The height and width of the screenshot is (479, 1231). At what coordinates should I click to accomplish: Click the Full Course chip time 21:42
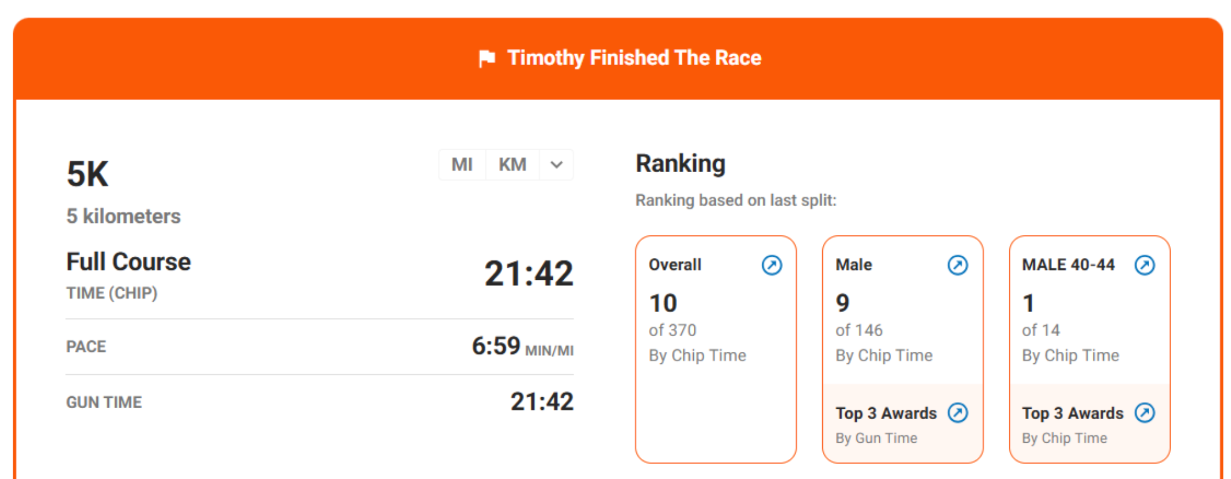pos(528,273)
